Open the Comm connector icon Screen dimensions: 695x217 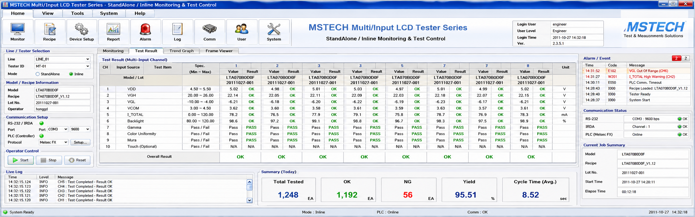(209, 32)
